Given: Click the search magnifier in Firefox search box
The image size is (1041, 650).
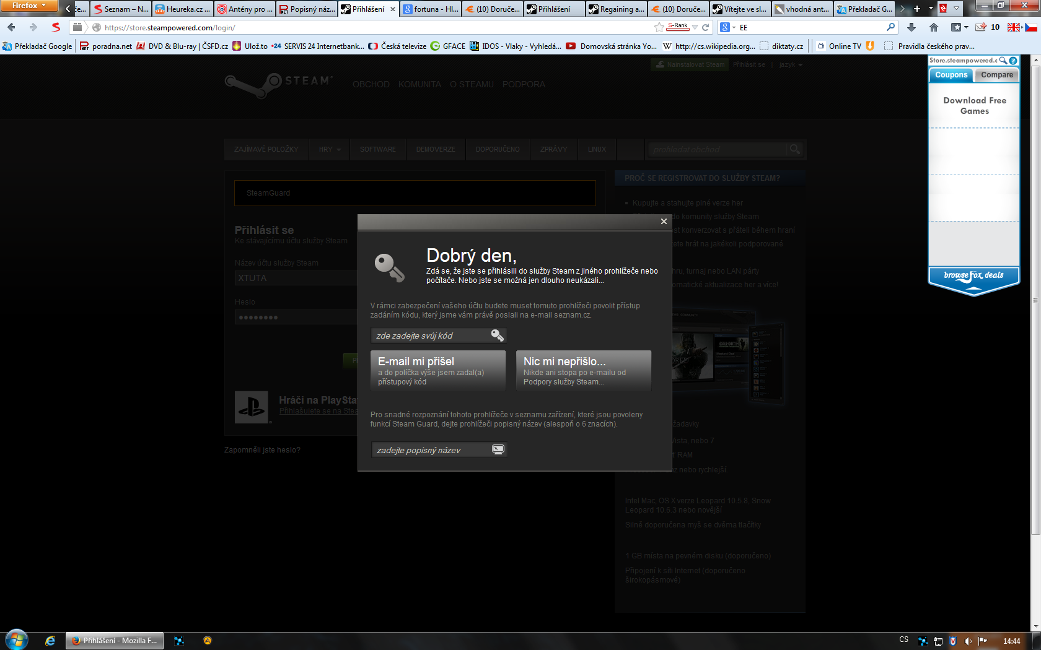Looking at the screenshot, I should point(890,27).
